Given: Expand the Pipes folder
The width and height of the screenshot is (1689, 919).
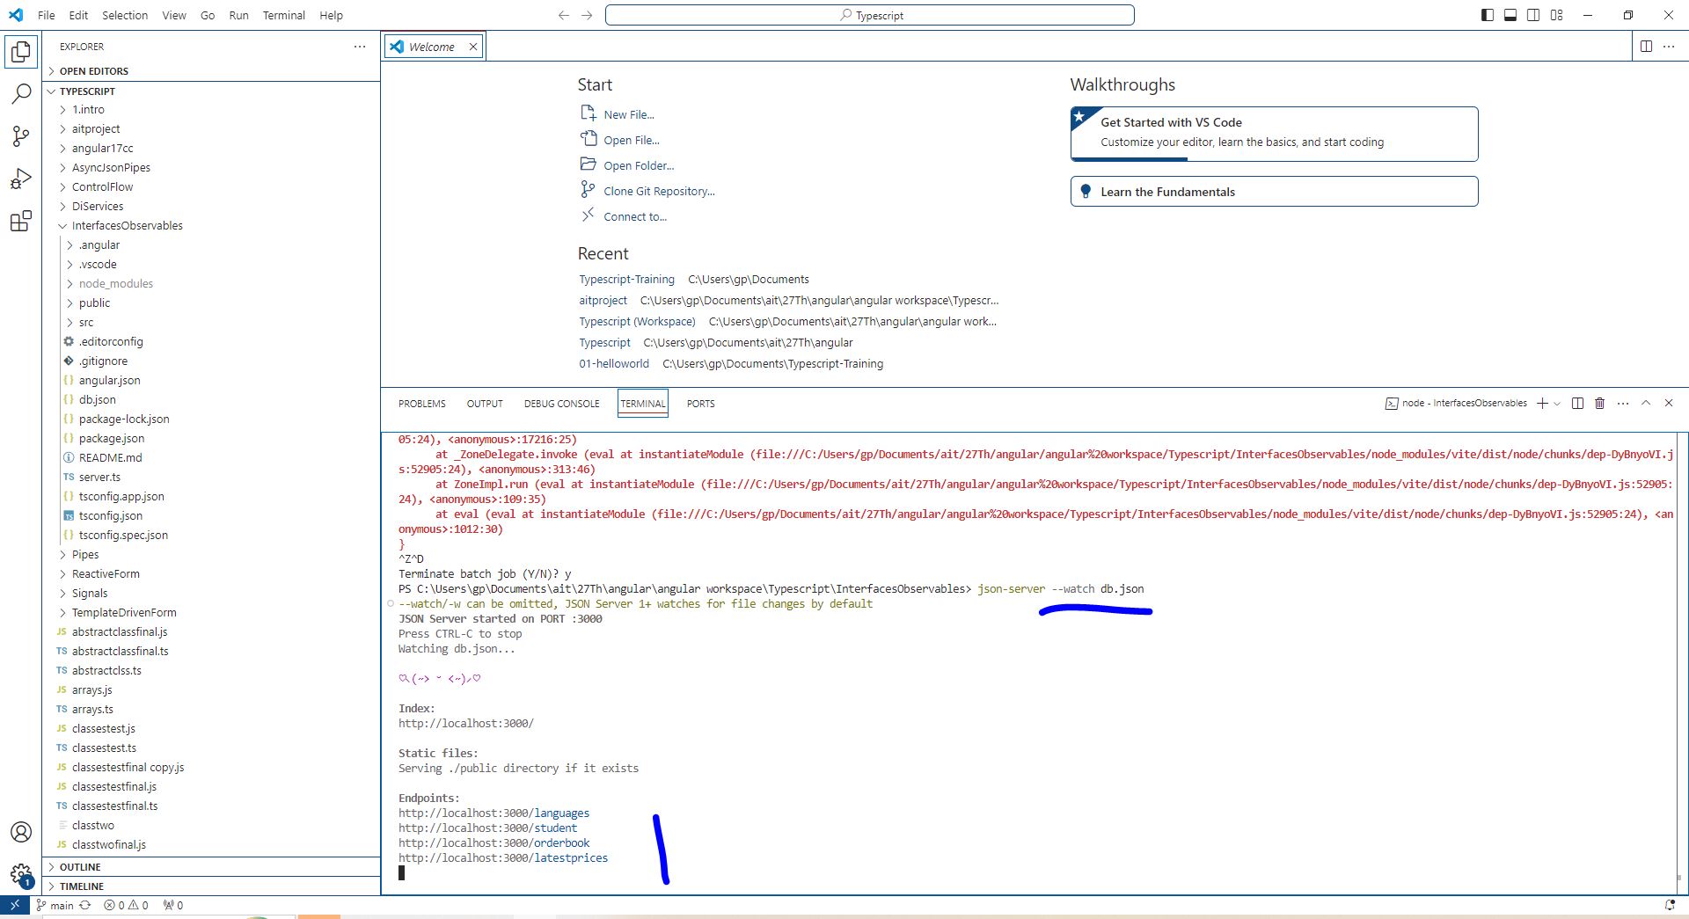Looking at the screenshot, I should 84,555.
